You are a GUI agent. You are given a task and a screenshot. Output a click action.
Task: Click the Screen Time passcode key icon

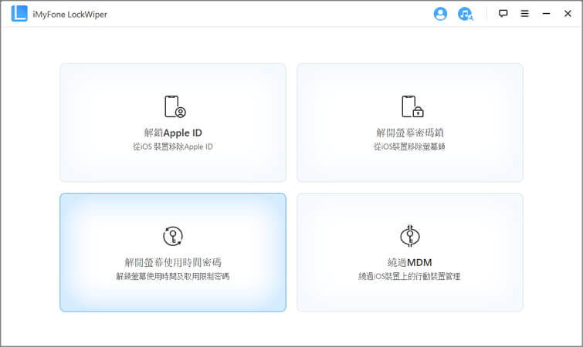(173, 236)
